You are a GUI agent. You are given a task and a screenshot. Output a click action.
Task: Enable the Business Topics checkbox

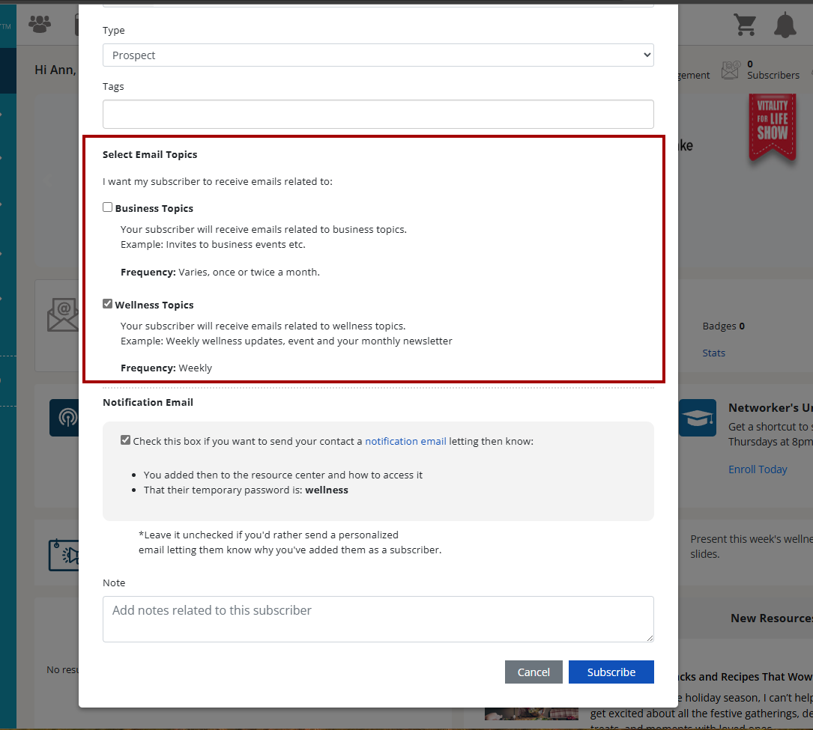pyautogui.click(x=108, y=207)
